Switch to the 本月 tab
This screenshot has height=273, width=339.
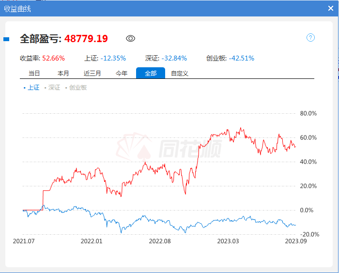[x=63, y=73]
